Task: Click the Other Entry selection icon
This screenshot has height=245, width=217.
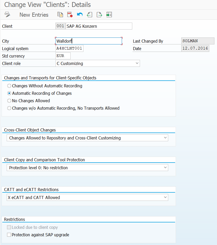Action: 109,15
